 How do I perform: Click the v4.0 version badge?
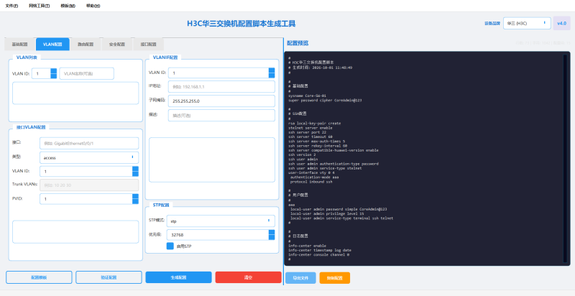pos(562,23)
